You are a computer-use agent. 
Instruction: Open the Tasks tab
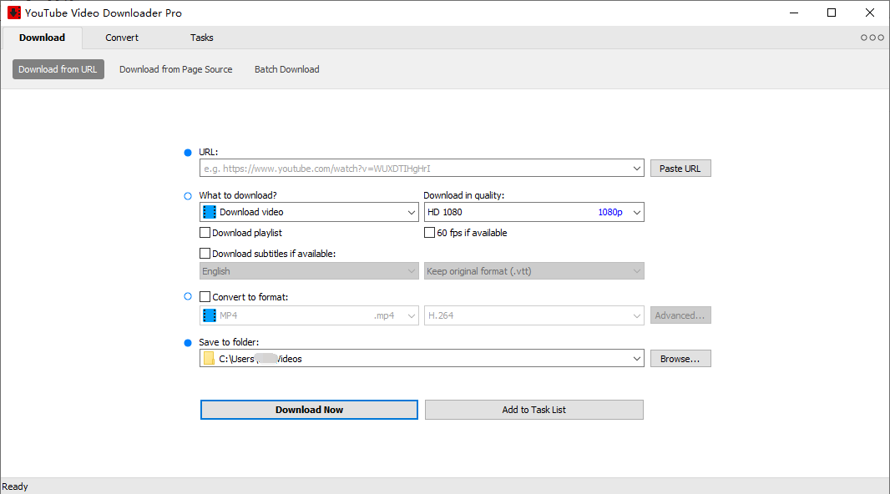point(201,38)
